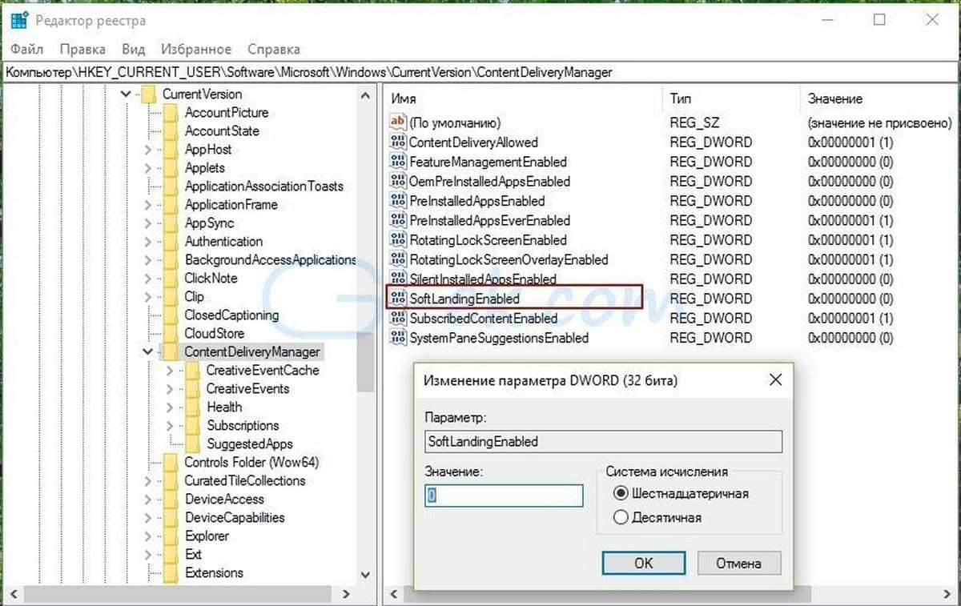The width and height of the screenshot is (961, 606).
Task: Click the Значение input field
Action: (504, 496)
